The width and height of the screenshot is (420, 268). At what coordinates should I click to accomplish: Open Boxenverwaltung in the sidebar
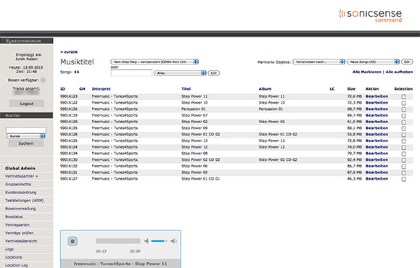coord(20,209)
